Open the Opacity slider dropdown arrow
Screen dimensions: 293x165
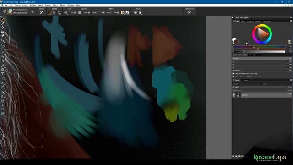pos(89,13)
